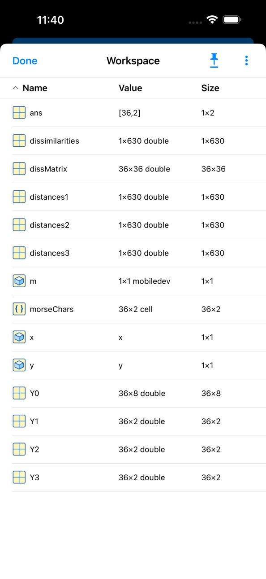This screenshot has height=579, width=266.
Task: Select the distances1 variable
Action: pos(133,197)
